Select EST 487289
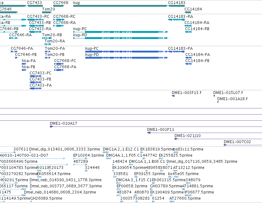The image size is (262, 203). pyautogui.click(x=80, y=165)
